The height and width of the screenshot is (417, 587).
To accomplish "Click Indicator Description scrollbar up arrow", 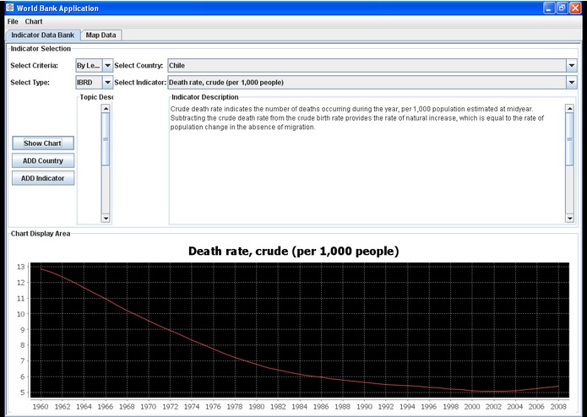I will point(569,109).
